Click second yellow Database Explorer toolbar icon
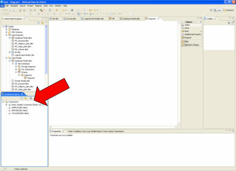The height and width of the screenshot is (171, 236). (x=26, y=98)
